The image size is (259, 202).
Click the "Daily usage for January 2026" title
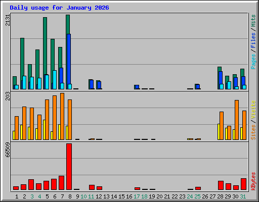59,8
